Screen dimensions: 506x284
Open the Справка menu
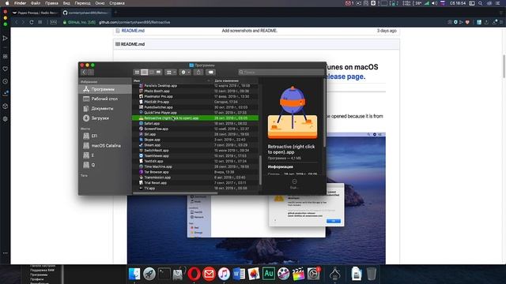point(117,3)
